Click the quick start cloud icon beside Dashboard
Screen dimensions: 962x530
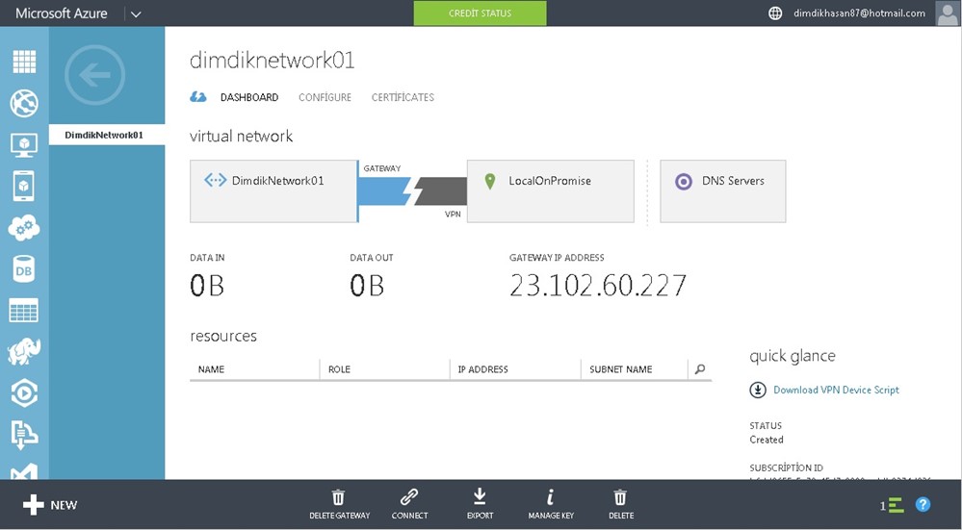(198, 97)
